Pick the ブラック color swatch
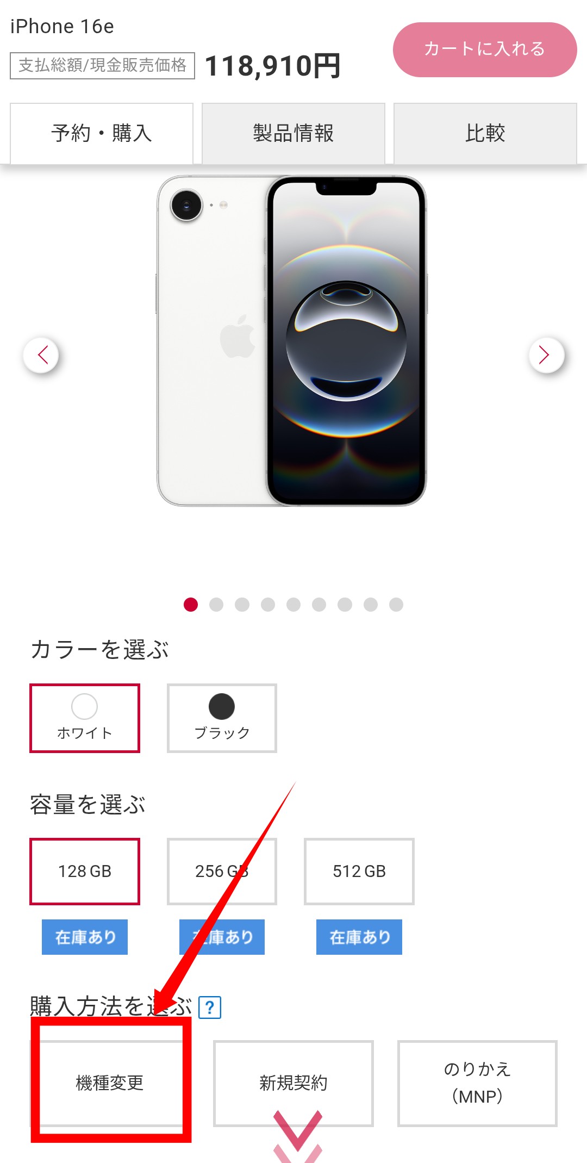The width and height of the screenshot is (587, 1163). (222, 718)
